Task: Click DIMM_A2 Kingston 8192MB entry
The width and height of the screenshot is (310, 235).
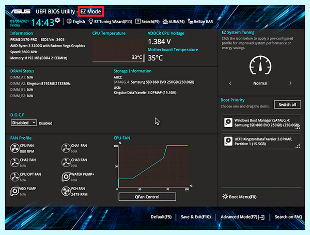Action: [40, 83]
